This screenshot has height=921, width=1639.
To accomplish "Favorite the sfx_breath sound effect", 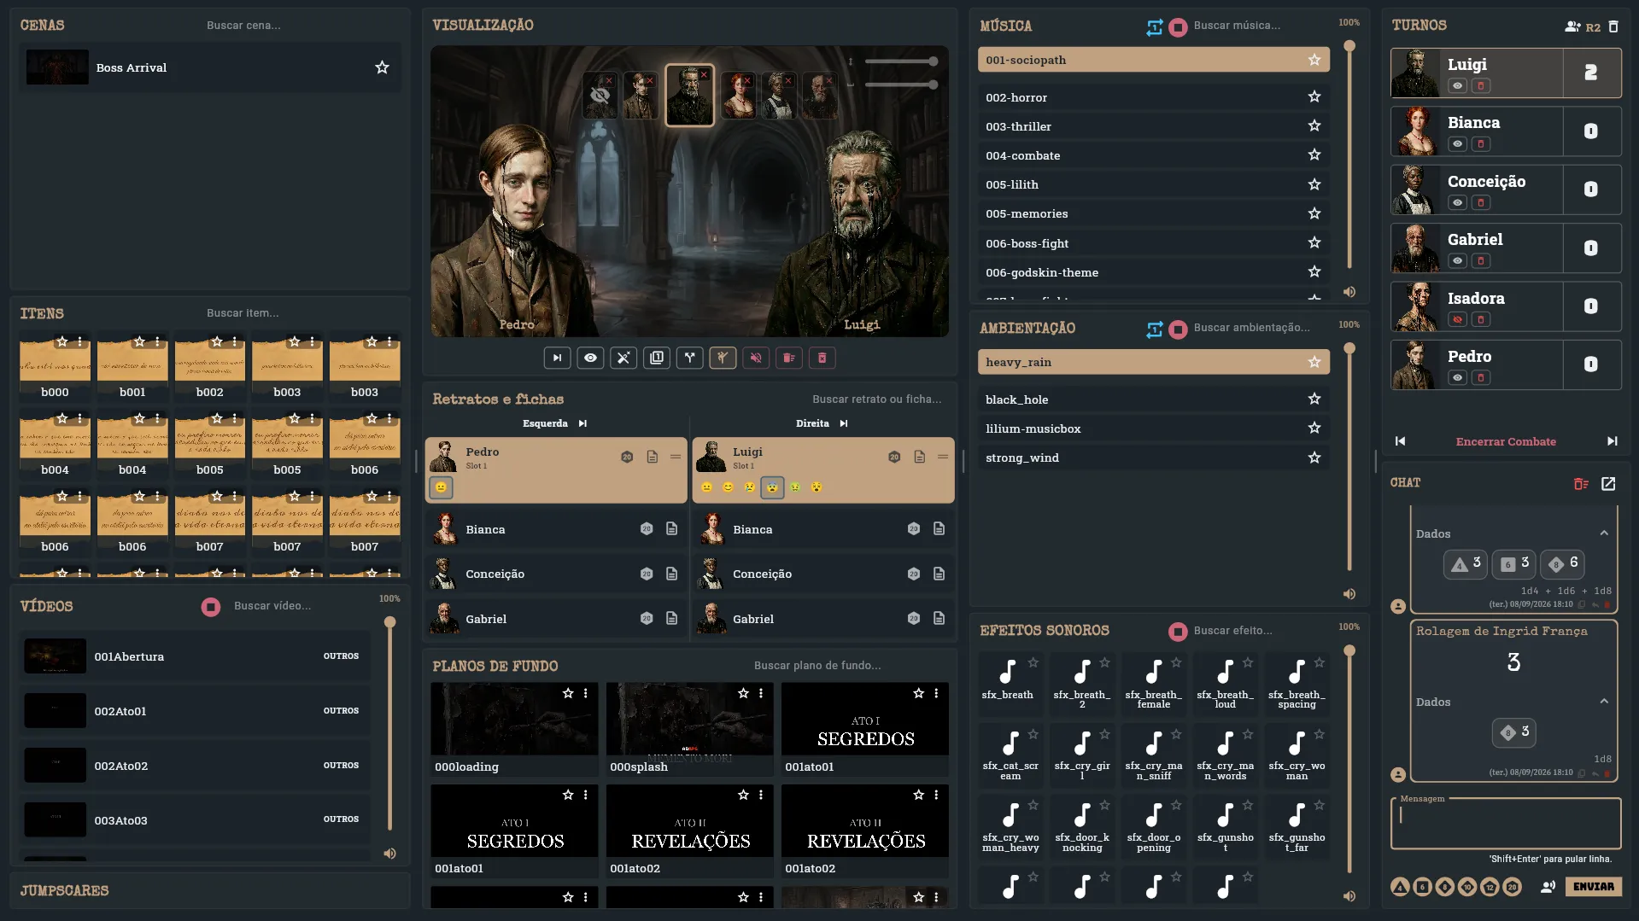I will pyautogui.click(x=1033, y=662).
